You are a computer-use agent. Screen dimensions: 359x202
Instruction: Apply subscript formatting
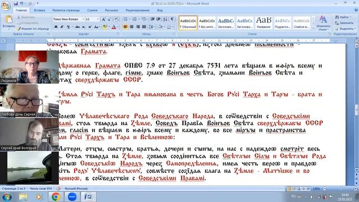pyautogui.click(x=84, y=27)
